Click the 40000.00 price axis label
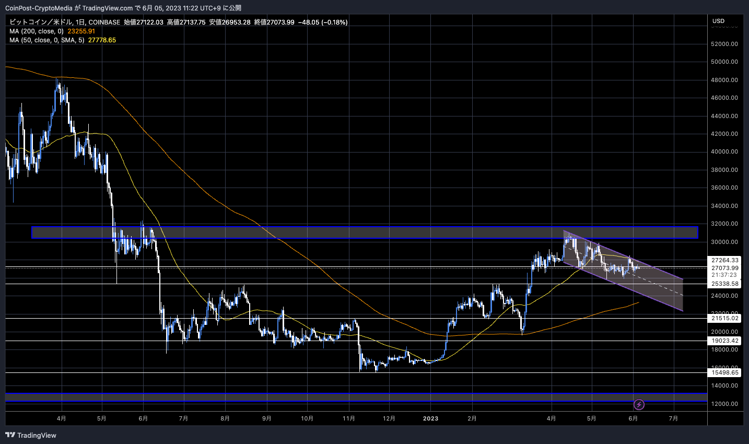 click(x=725, y=151)
